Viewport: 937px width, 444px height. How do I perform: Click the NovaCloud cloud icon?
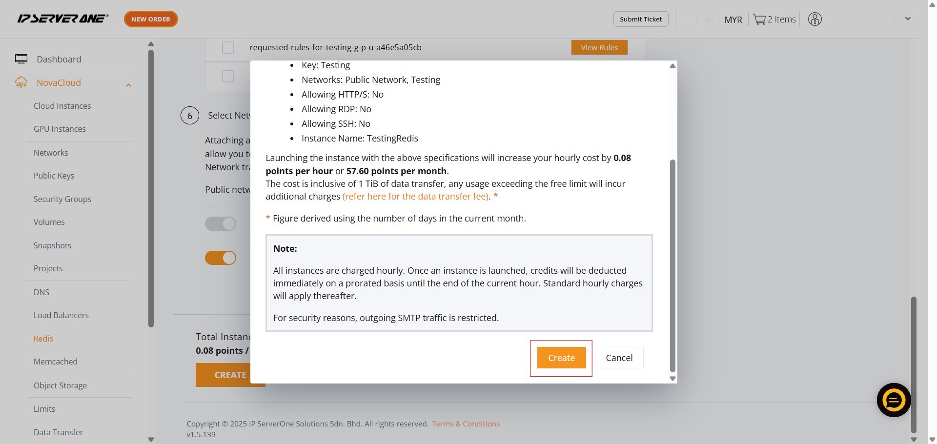click(21, 82)
